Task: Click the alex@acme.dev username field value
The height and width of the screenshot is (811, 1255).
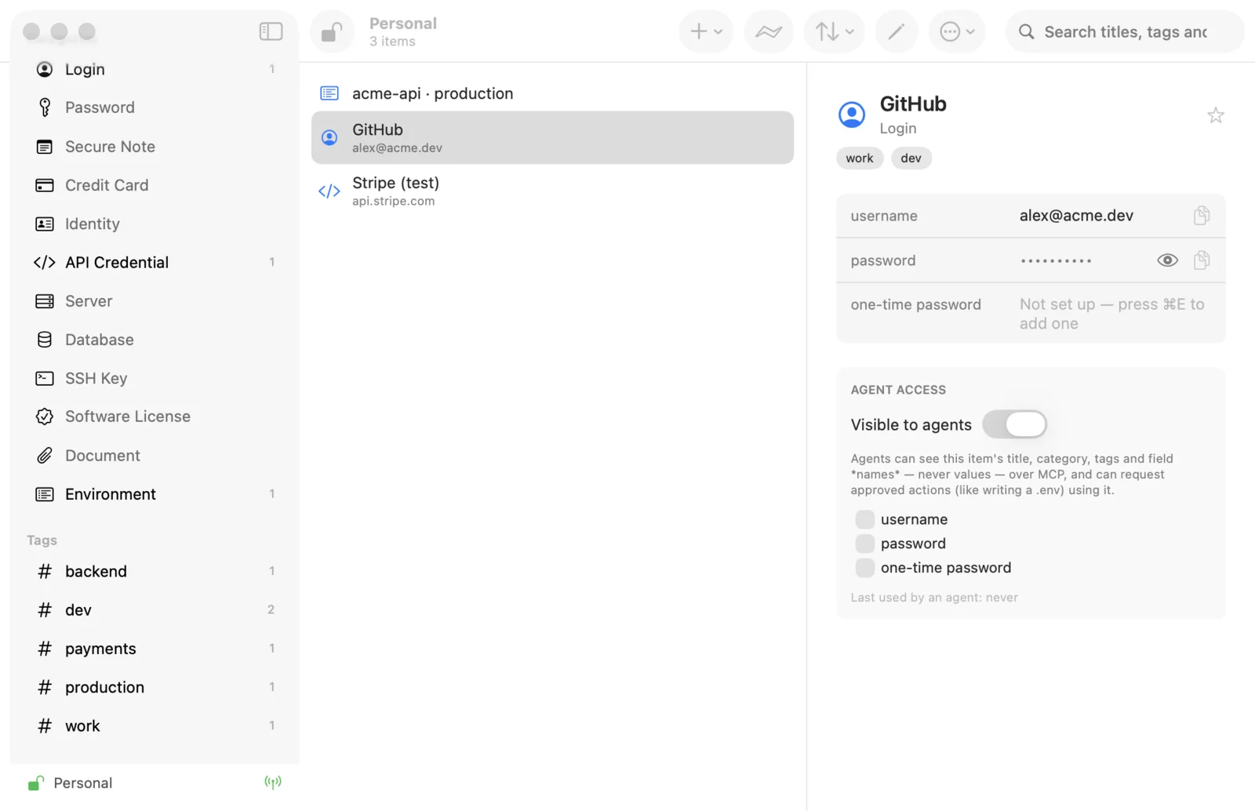Action: pyautogui.click(x=1076, y=216)
